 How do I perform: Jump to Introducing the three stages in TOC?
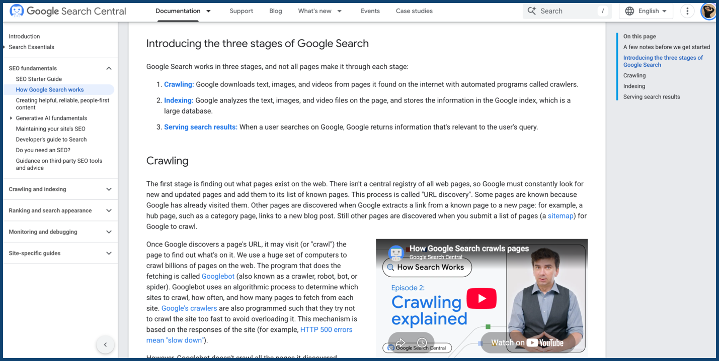663,61
